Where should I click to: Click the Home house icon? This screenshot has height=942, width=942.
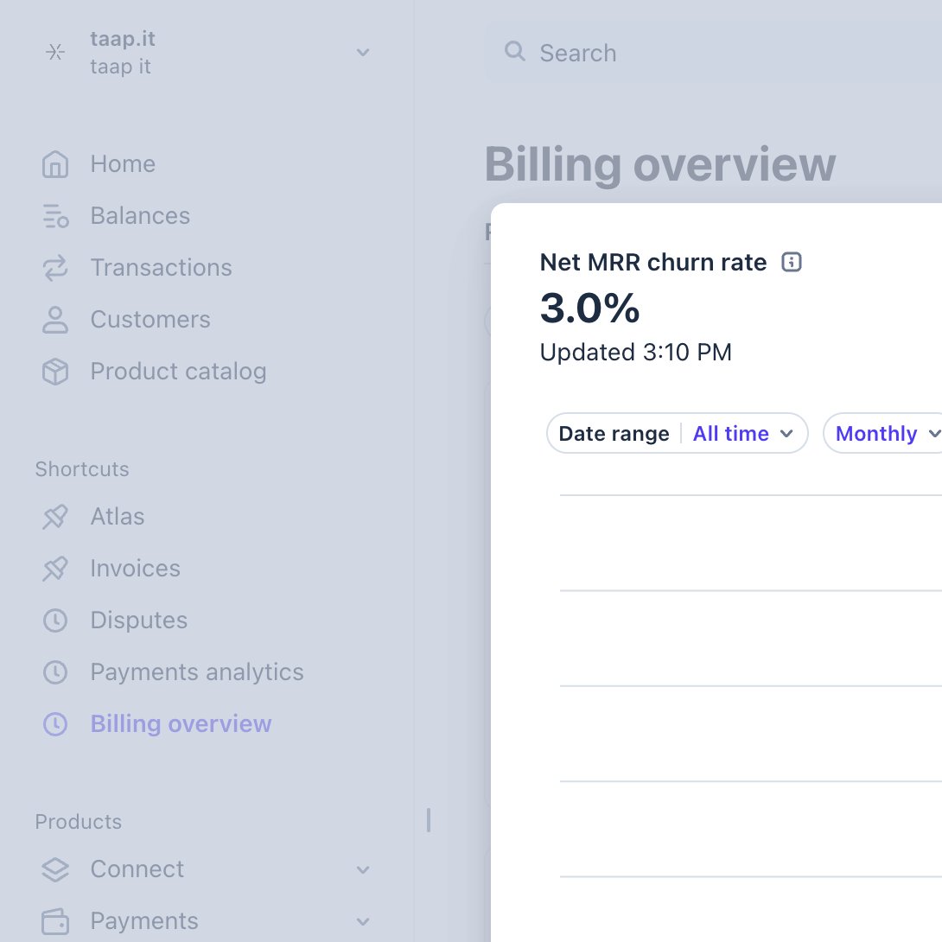click(x=55, y=164)
